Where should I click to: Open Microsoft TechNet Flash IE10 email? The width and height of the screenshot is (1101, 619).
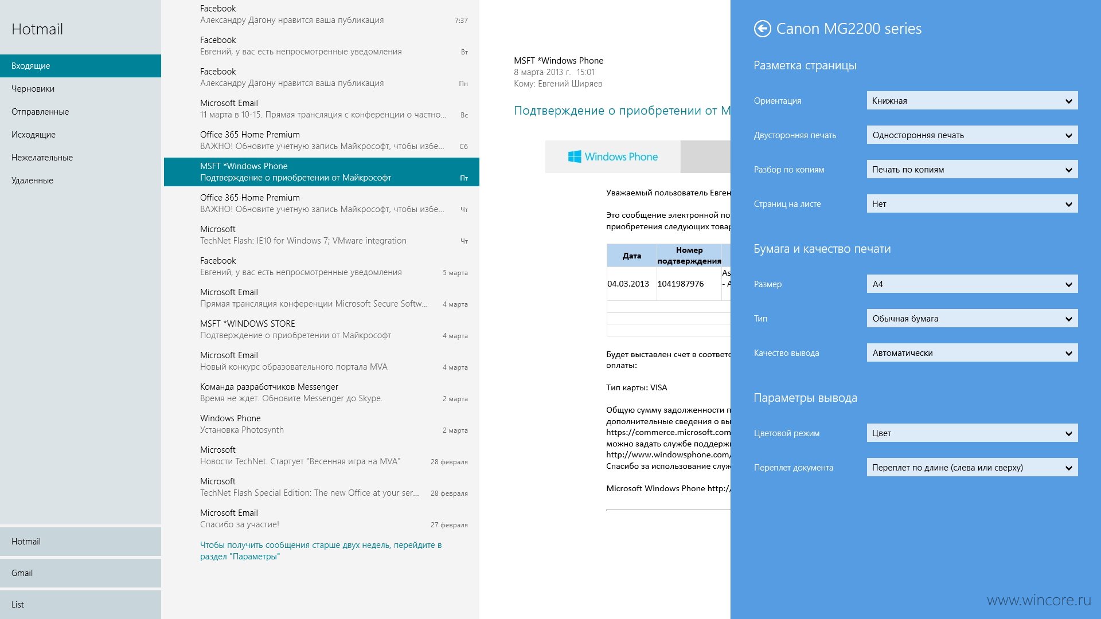coord(322,235)
